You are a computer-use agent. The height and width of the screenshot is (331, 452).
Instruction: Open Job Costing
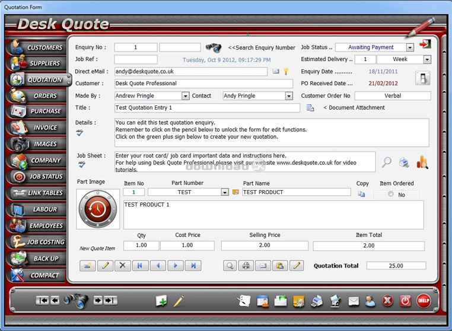[36, 242]
